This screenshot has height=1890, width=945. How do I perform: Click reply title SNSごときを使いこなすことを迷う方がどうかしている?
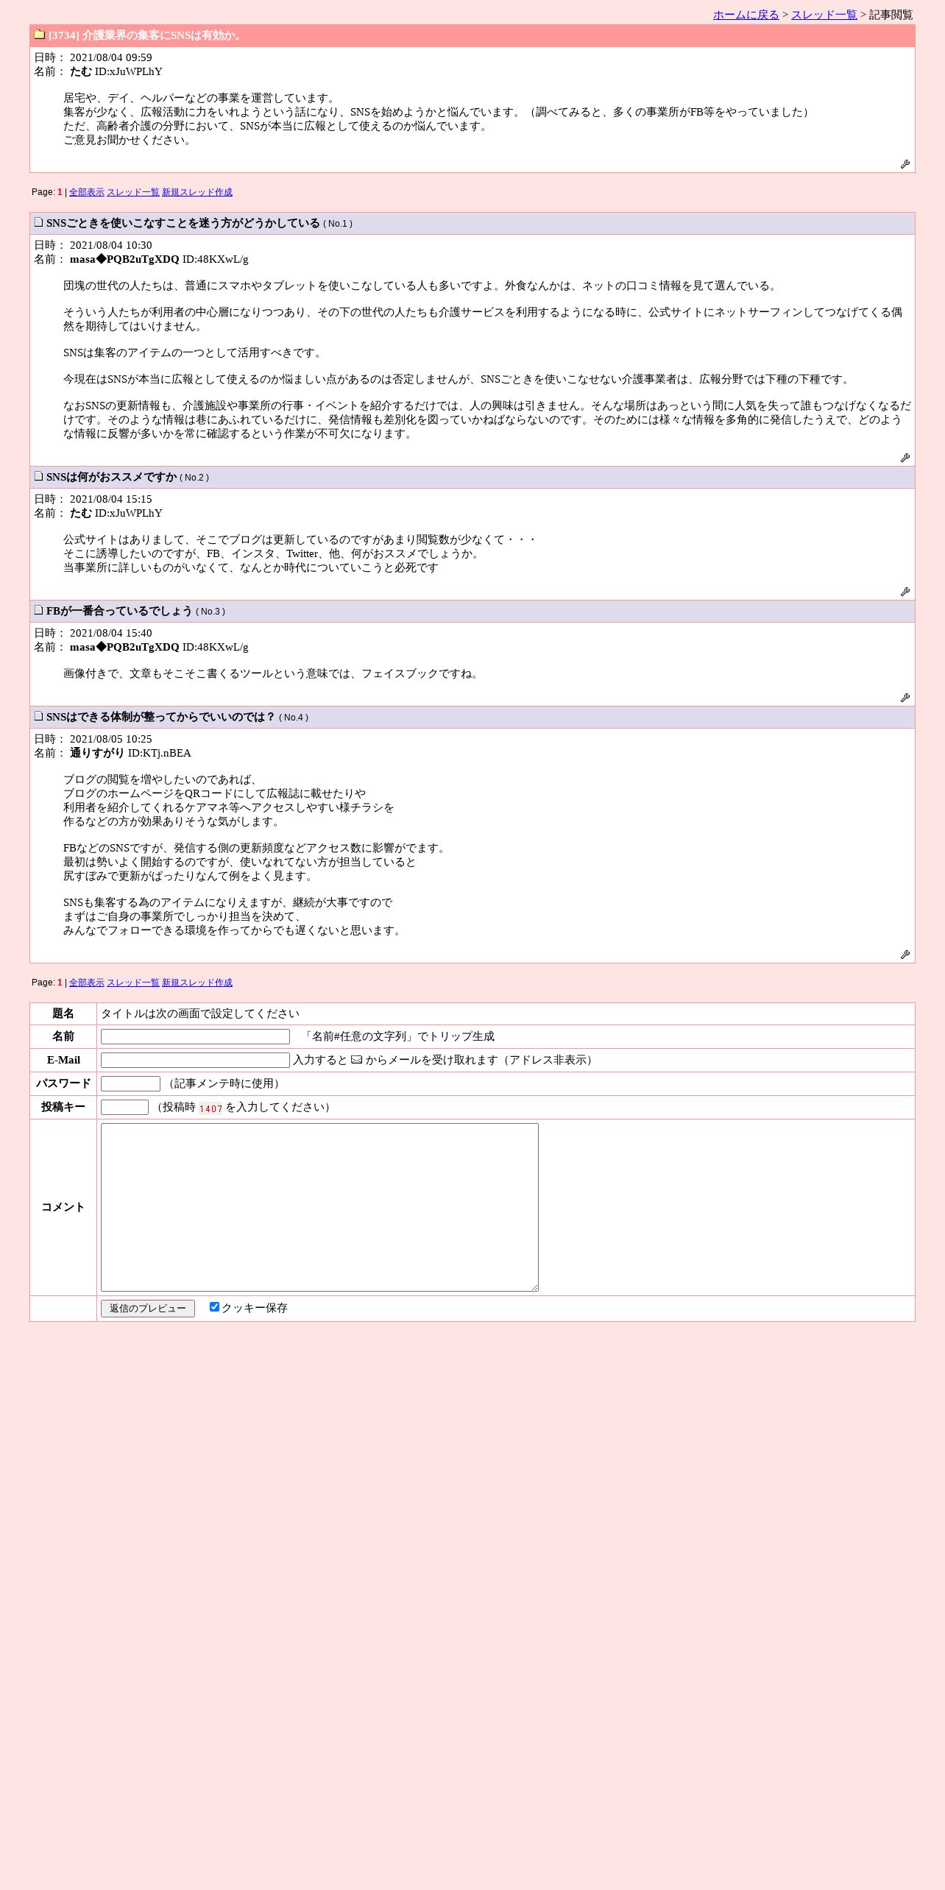click(183, 223)
